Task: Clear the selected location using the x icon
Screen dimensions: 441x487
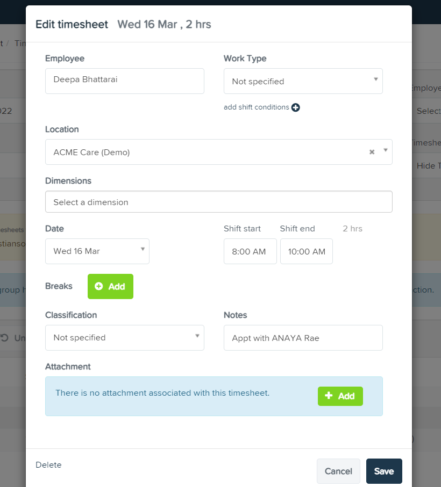Action: coord(371,152)
